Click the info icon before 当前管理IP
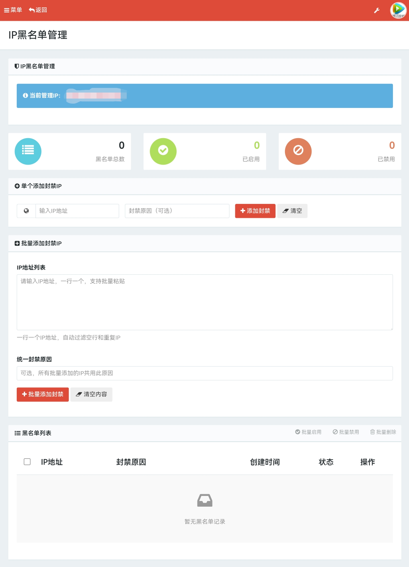This screenshot has height=567, width=409. [x=25, y=96]
